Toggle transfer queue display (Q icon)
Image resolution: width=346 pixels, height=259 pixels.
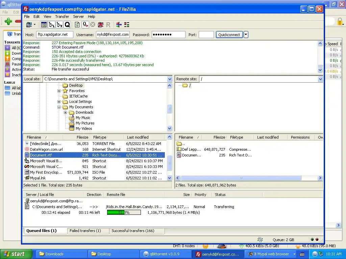[67, 25]
